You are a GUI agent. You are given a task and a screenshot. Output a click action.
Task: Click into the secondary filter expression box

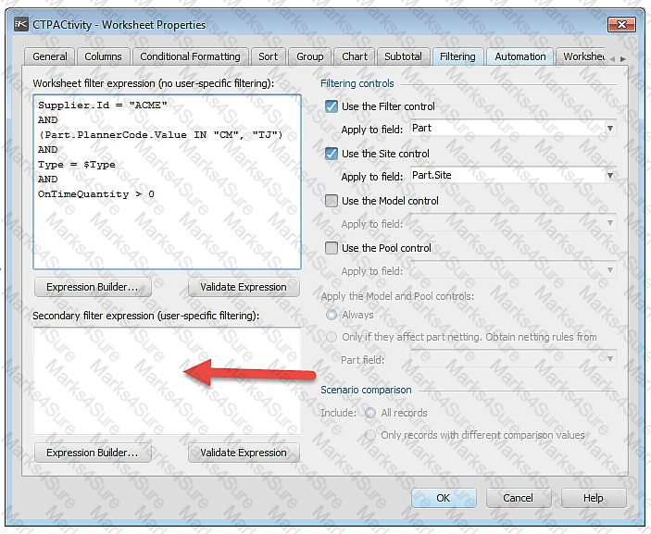coord(167,380)
